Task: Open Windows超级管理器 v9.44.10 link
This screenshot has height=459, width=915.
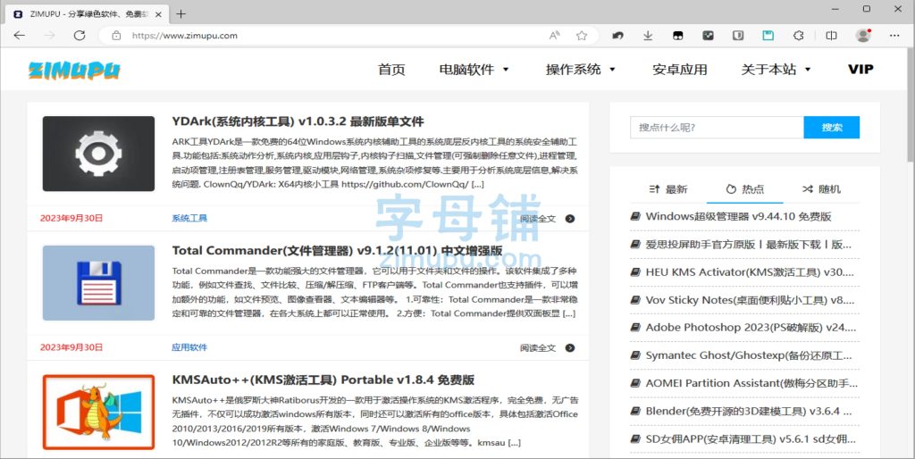Action: coord(738,216)
